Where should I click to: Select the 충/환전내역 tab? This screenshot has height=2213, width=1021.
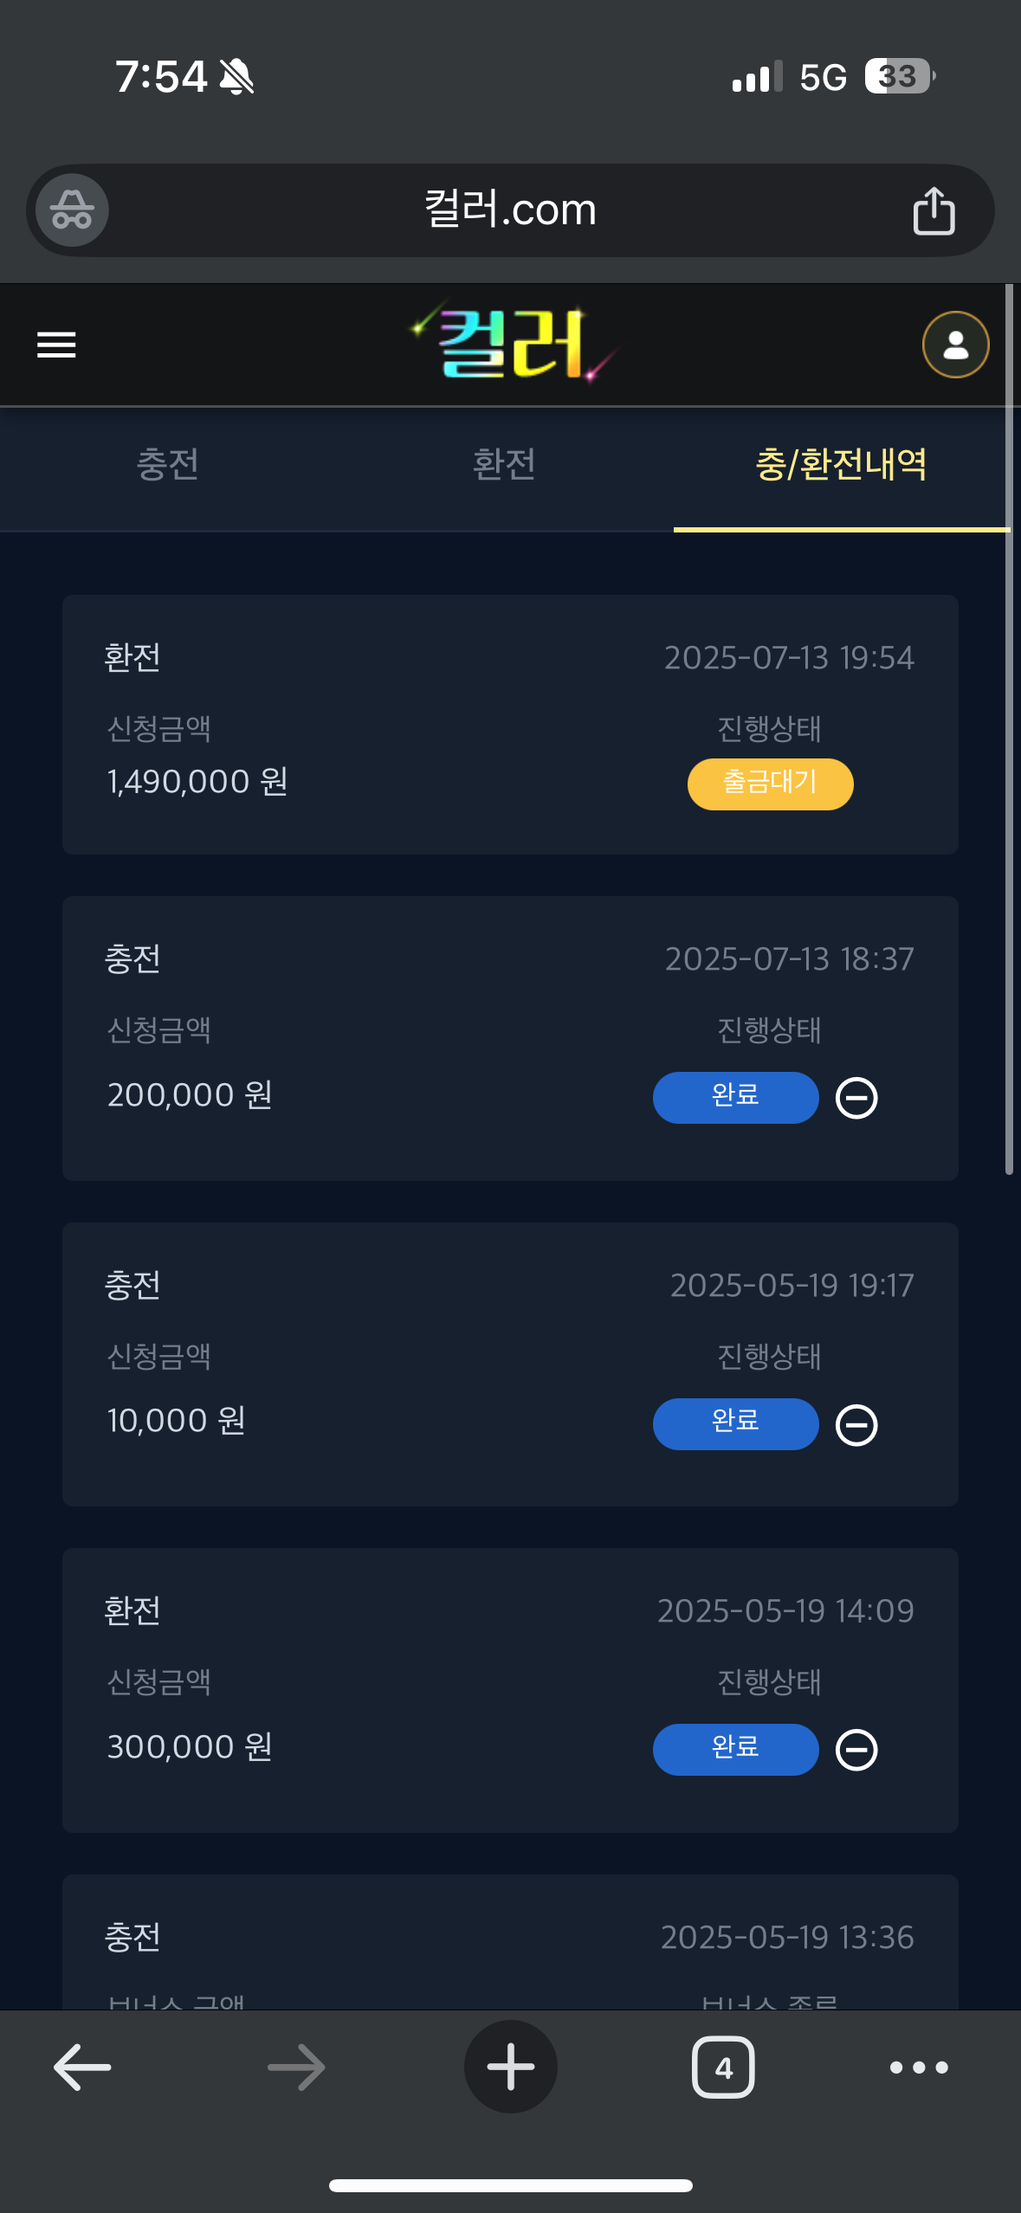841,466
